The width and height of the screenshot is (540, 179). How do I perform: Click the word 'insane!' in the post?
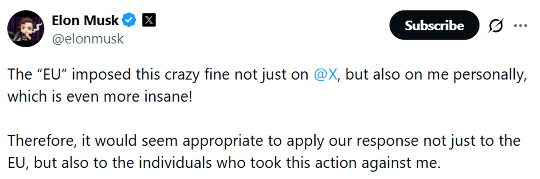[168, 97]
